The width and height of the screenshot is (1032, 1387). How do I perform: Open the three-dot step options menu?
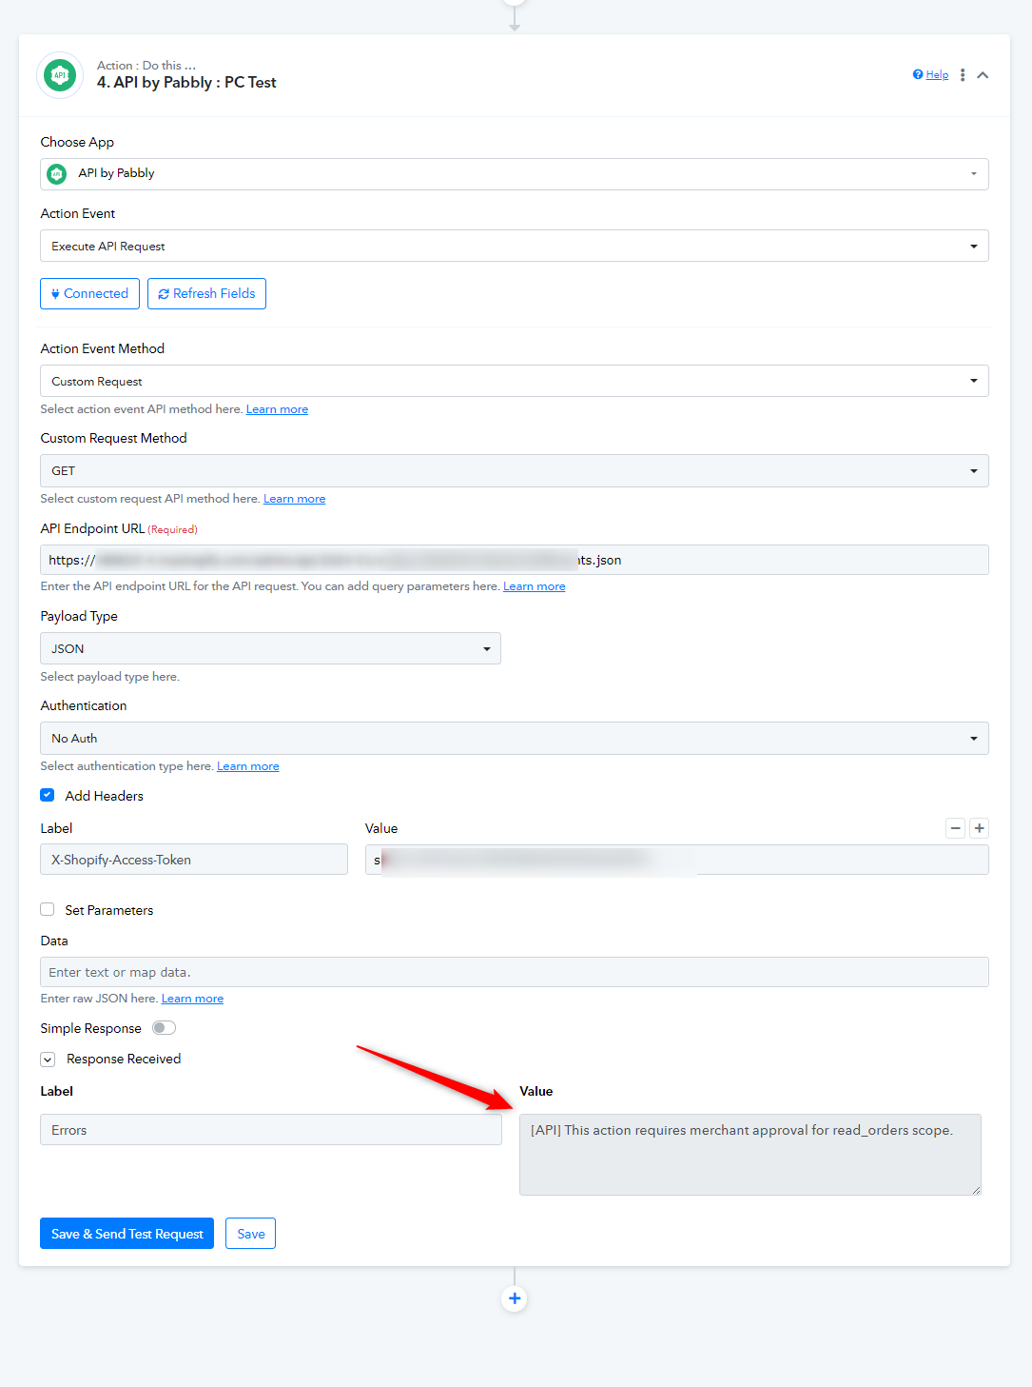[x=963, y=75]
